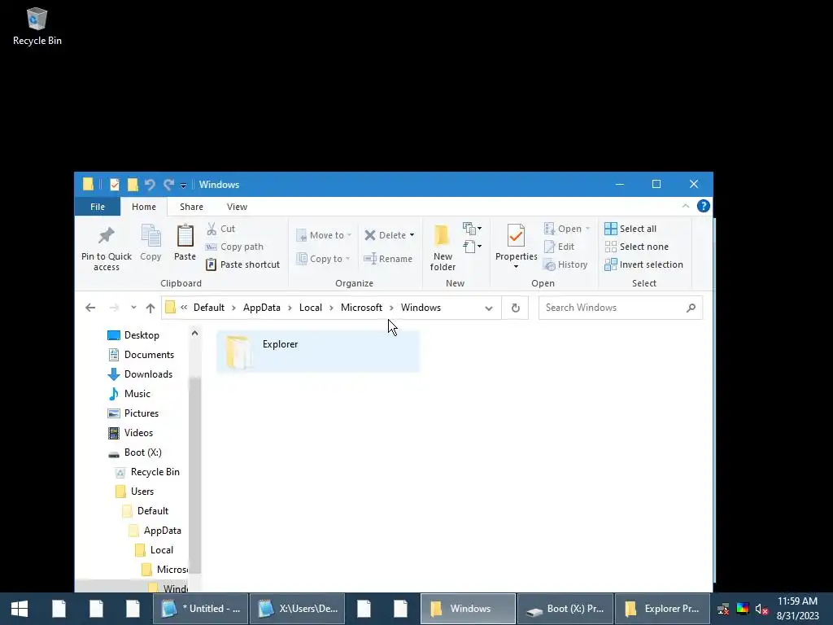Viewport: 833px width, 625px height.
Task: Switch to the View ribbon tab
Action: click(237, 207)
